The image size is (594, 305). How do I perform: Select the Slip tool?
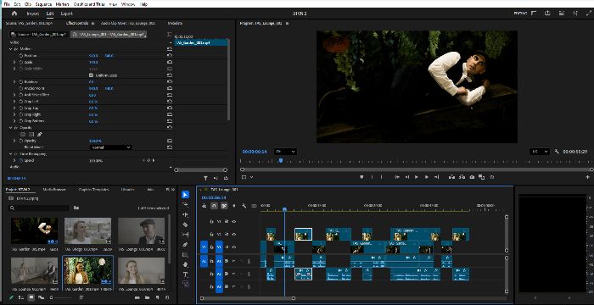pos(185,235)
